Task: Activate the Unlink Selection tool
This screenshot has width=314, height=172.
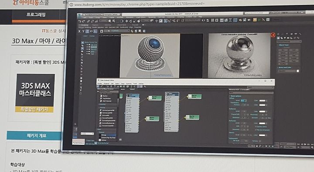Action: [92, 21]
